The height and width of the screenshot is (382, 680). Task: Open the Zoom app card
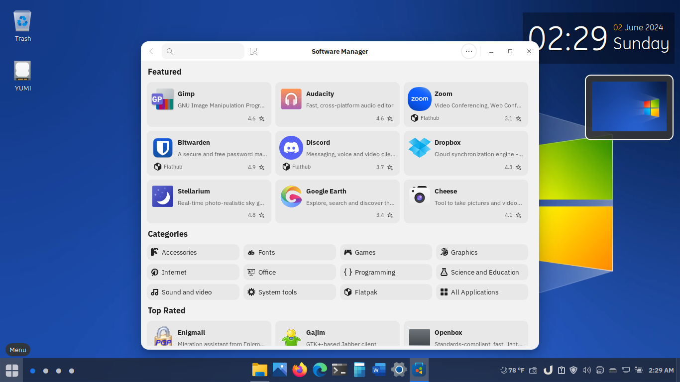coord(466,104)
